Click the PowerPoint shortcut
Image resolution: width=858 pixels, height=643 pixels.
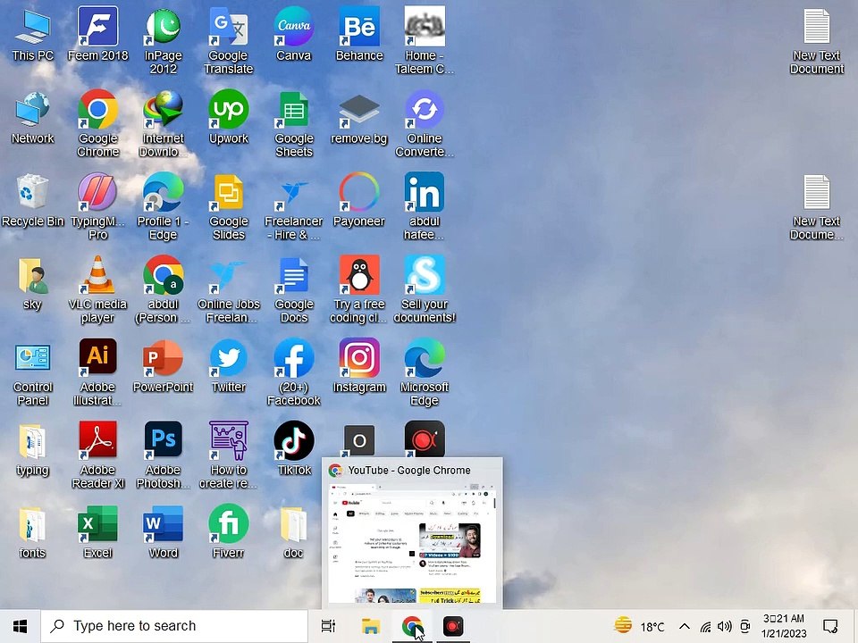point(163,367)
